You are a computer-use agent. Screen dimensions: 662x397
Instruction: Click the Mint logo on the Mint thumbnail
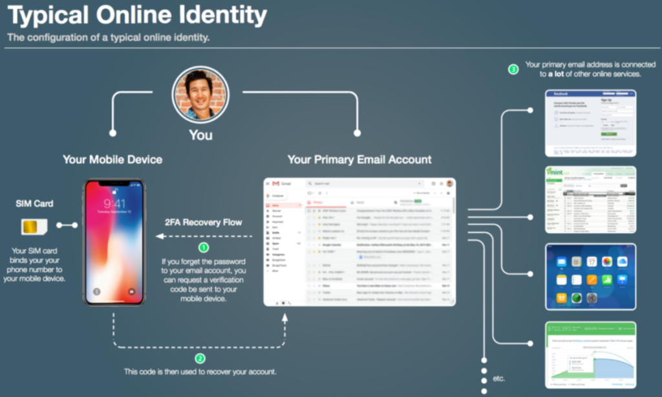(557, 172)
